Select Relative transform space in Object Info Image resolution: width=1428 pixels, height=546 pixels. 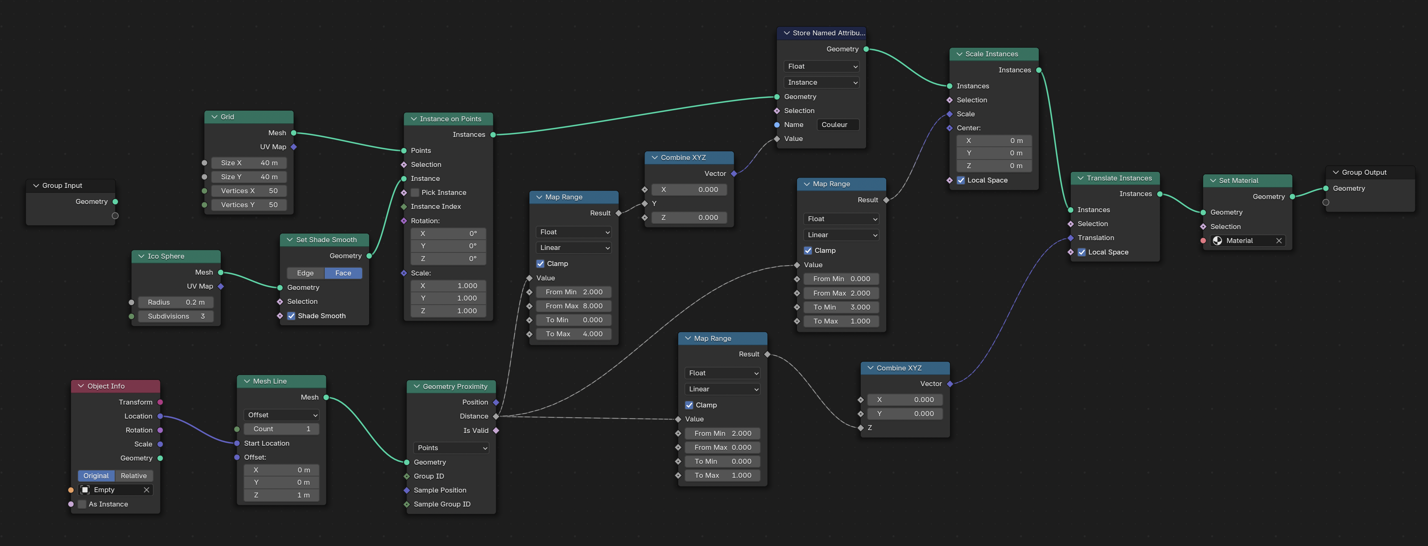point(134,476)
